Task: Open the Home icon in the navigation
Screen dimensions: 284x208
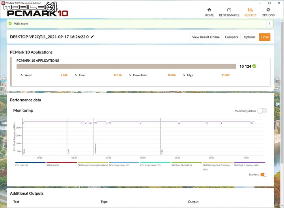Action: [x=209, y=10]
